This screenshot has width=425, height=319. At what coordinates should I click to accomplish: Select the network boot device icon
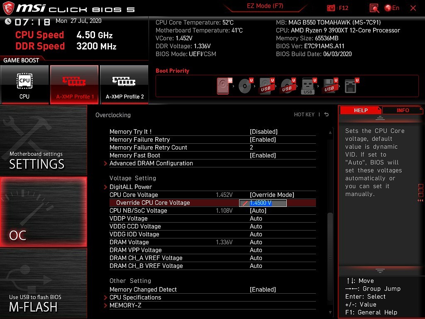point(351,86)
